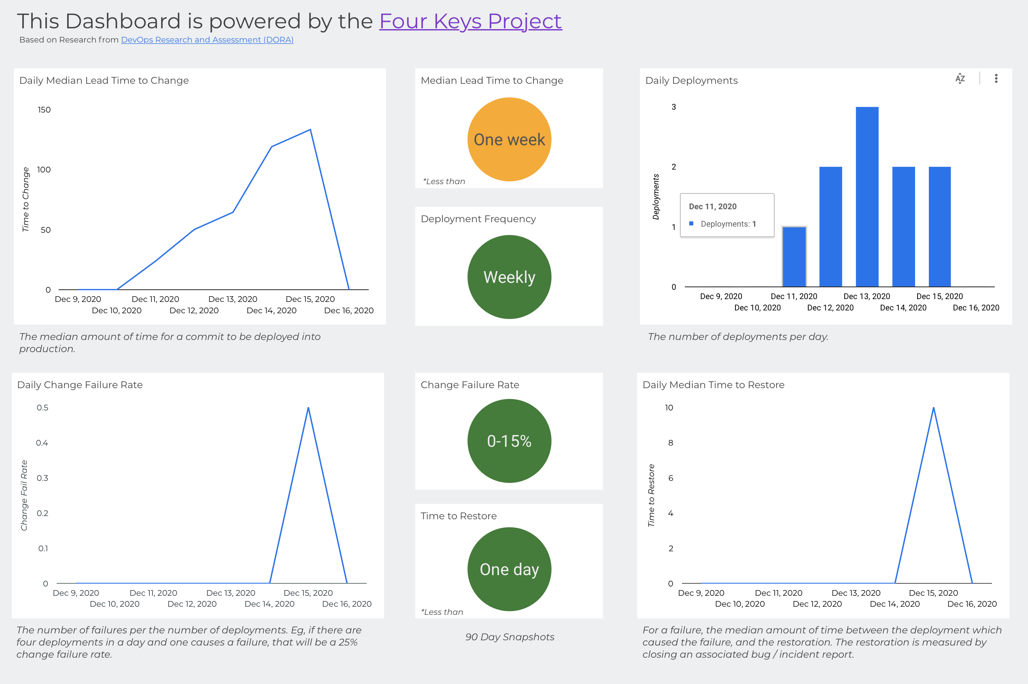The width and height of the screenshot is (1028, 684).
Task: Click the blue Deployments legend square in tooltip
Action: tap(691, 223)
